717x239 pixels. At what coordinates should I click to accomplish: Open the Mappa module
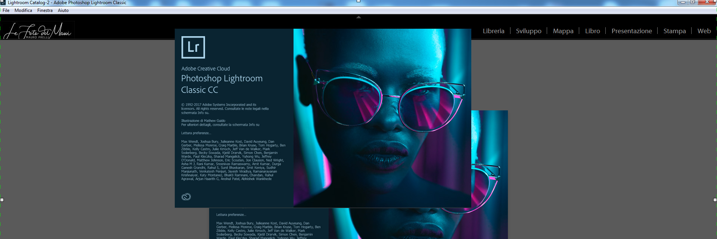click(563, 31)
